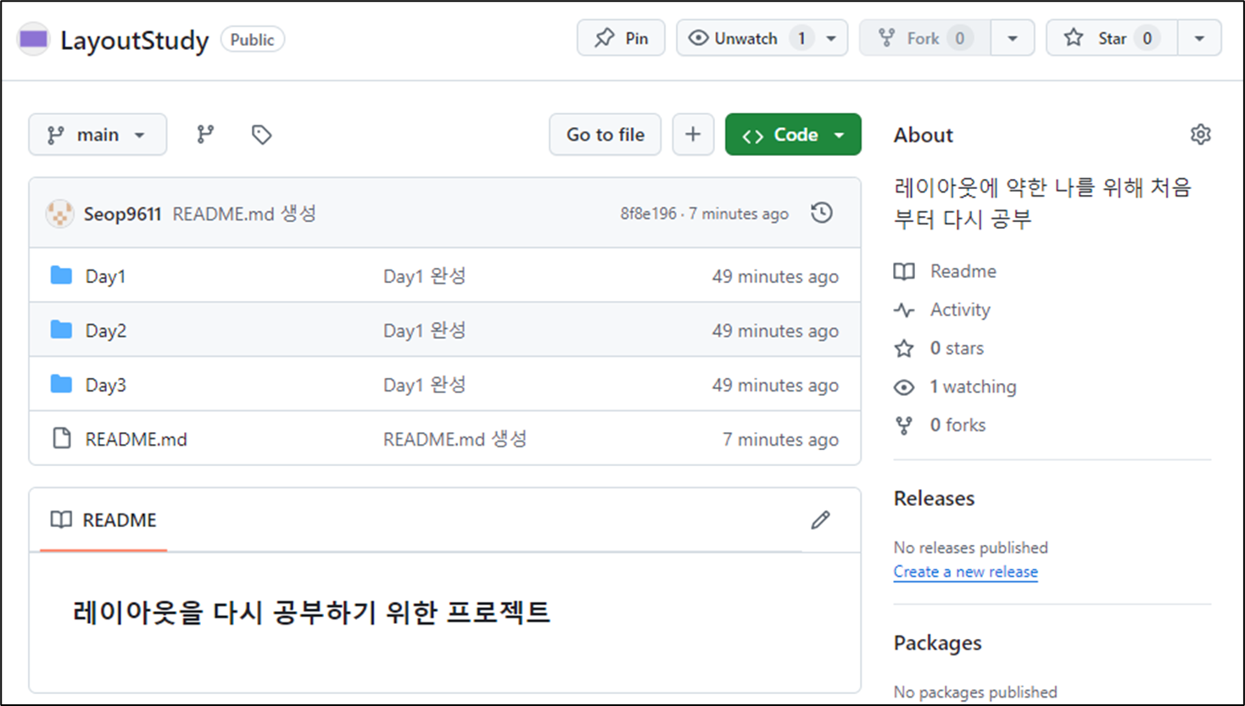Screen dimensions: 1245x706
Task: Click Create a new release link
Action: [x=965, y=572]
